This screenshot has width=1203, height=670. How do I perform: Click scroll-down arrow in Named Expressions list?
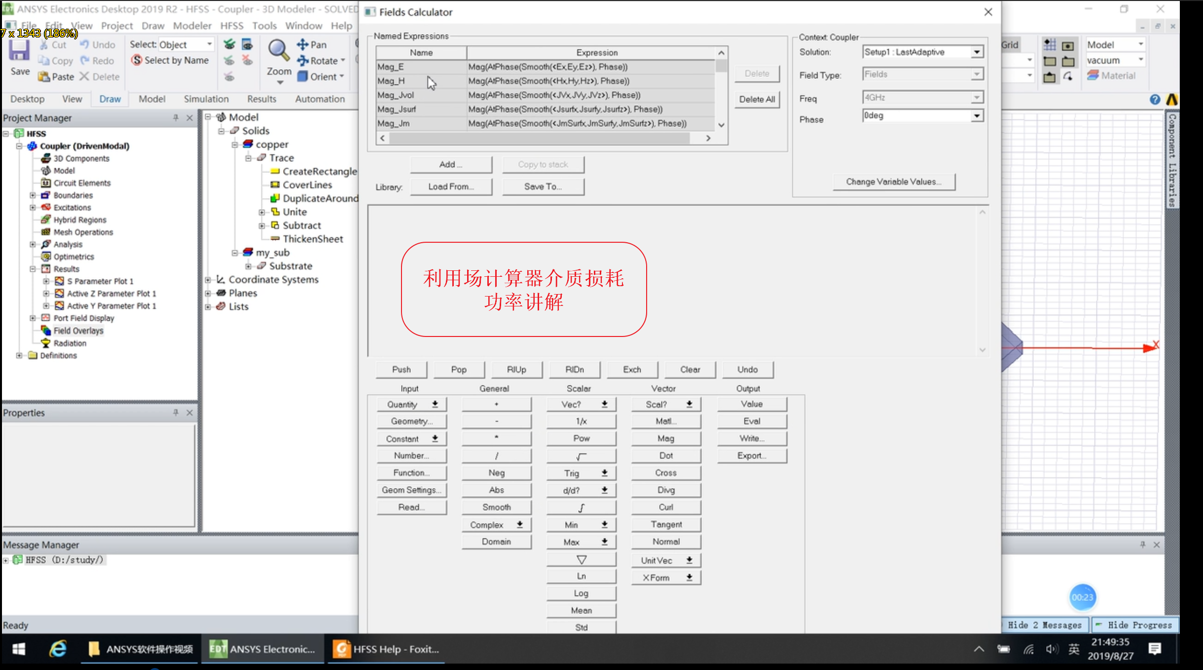pyautogui.click(x=721, y=125)
